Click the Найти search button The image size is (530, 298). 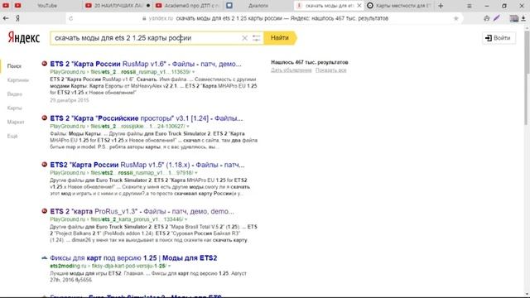[x=280, y=38]
